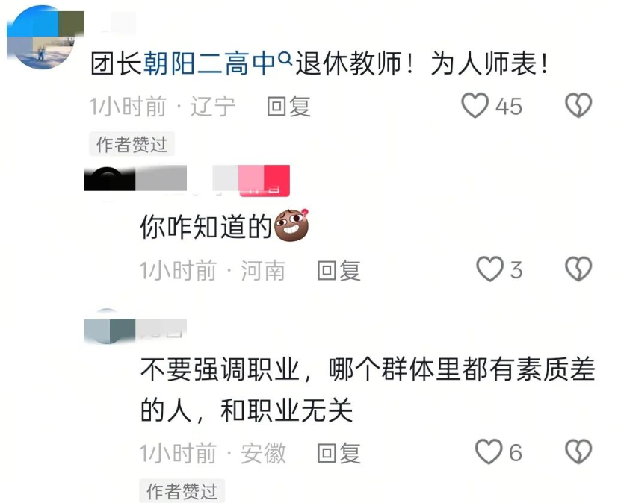Reply to the Liaoning comment
618x503 pixels.
tap(288, 106)
